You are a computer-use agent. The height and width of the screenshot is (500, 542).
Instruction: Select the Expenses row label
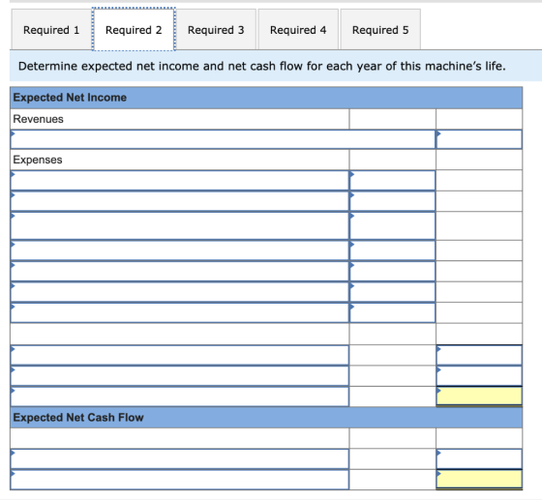coord(38,160)
